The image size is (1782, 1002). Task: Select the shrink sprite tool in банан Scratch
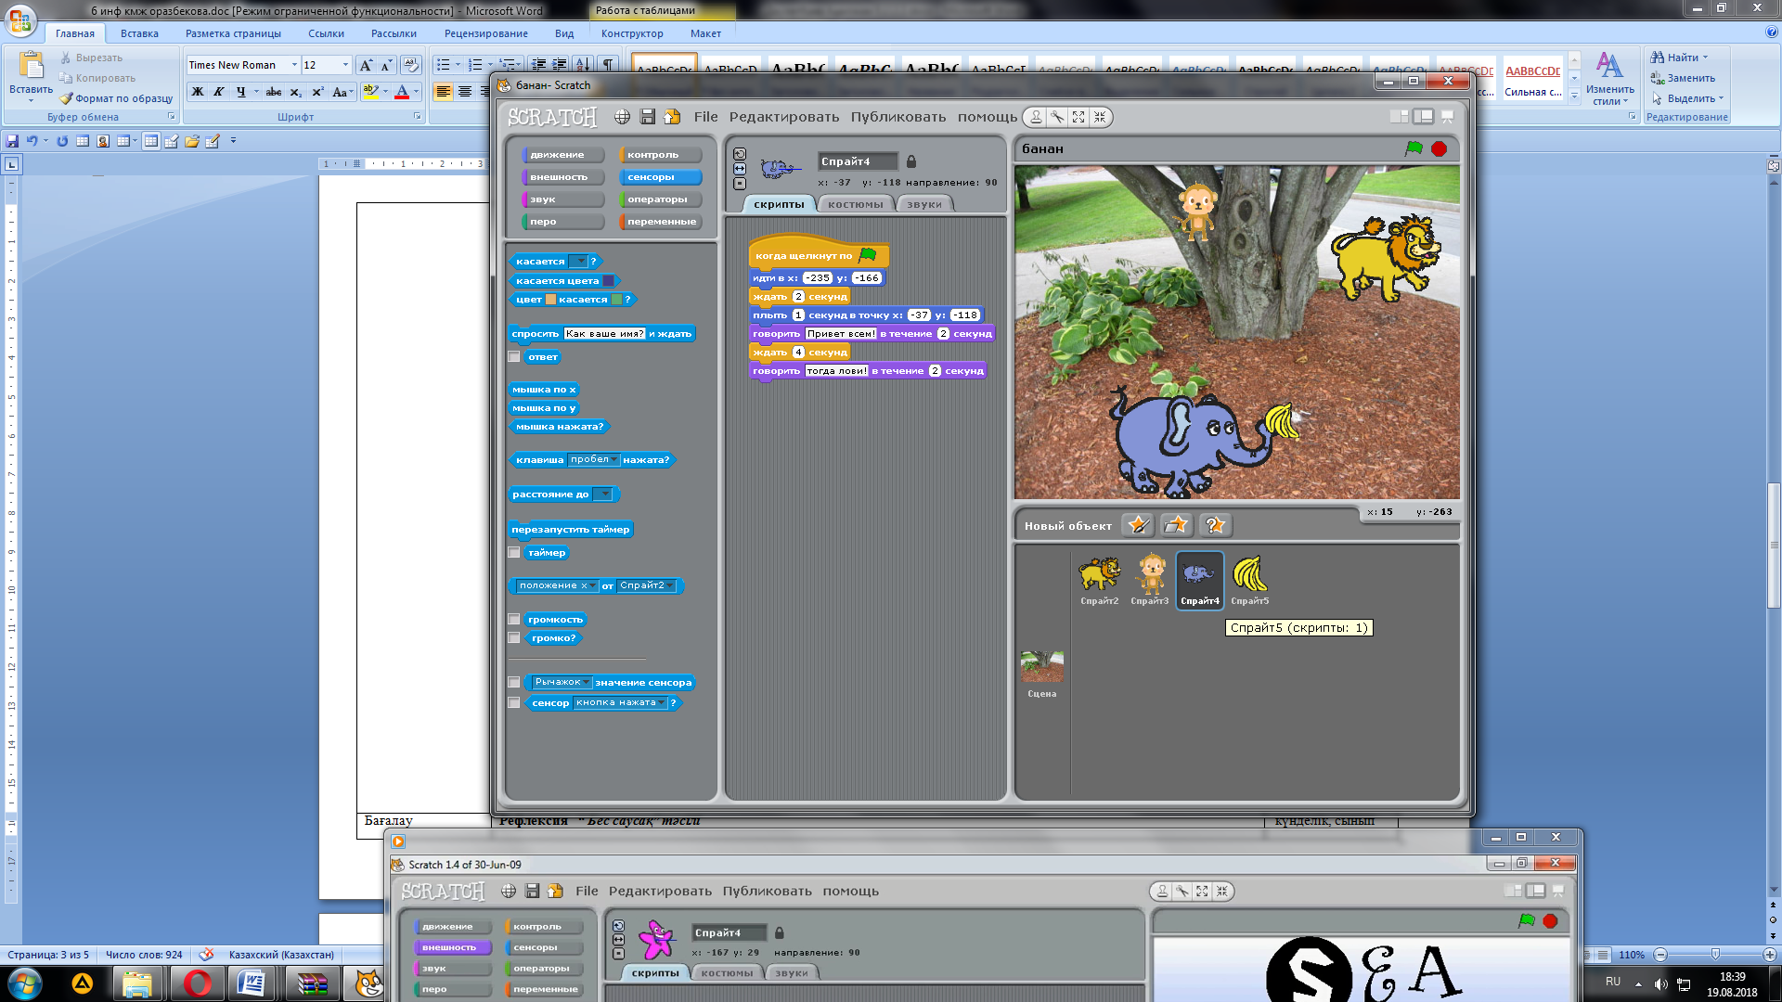click(x=1100, y=117)
